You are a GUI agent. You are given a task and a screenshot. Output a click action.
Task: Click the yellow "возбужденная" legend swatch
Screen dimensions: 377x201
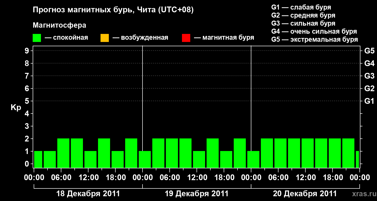105,38
